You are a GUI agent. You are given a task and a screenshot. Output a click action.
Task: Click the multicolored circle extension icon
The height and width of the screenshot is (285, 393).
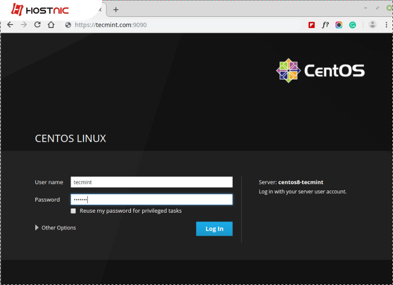(339, 25)
